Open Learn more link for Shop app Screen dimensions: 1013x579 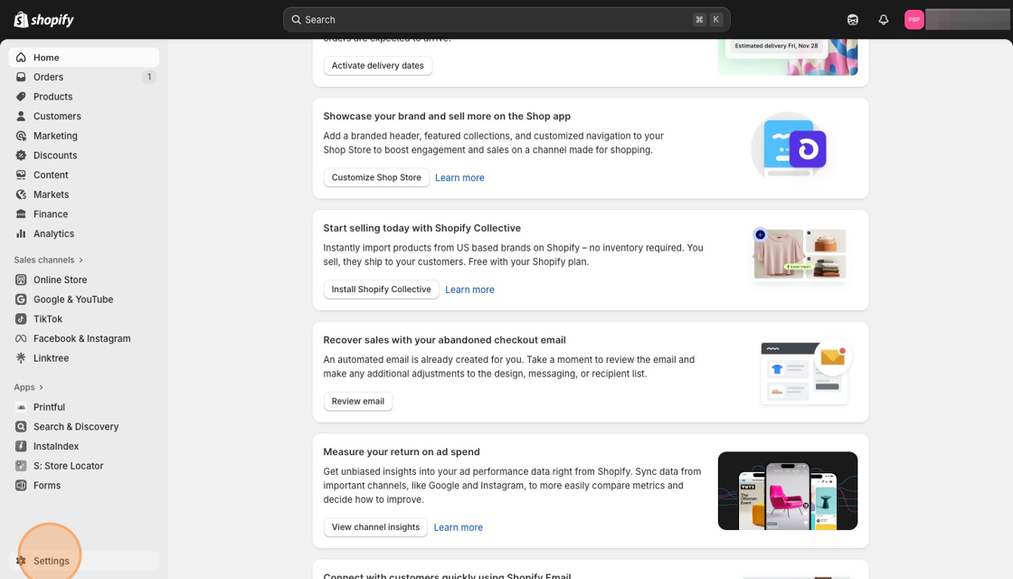pos(459,177)
